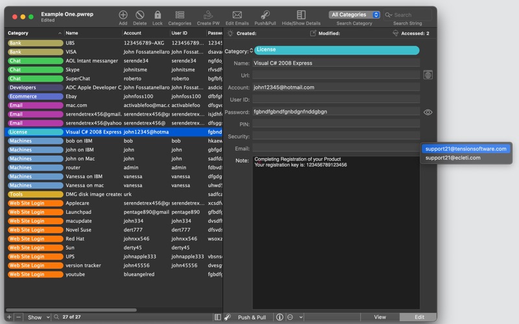
Task: Click the Lock padlock icon
Action: coord(158,15)
